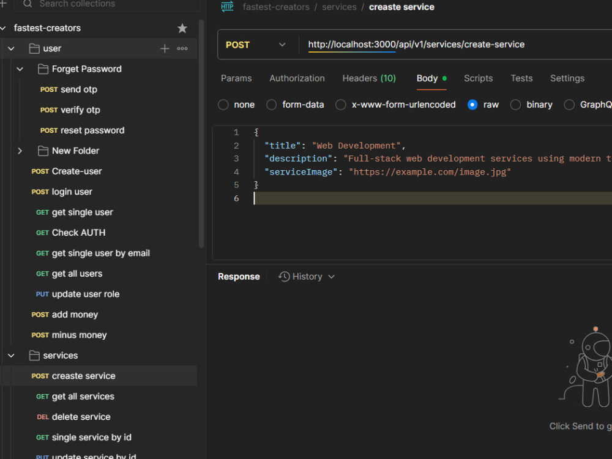Expand the New Folder chevron

20,151
